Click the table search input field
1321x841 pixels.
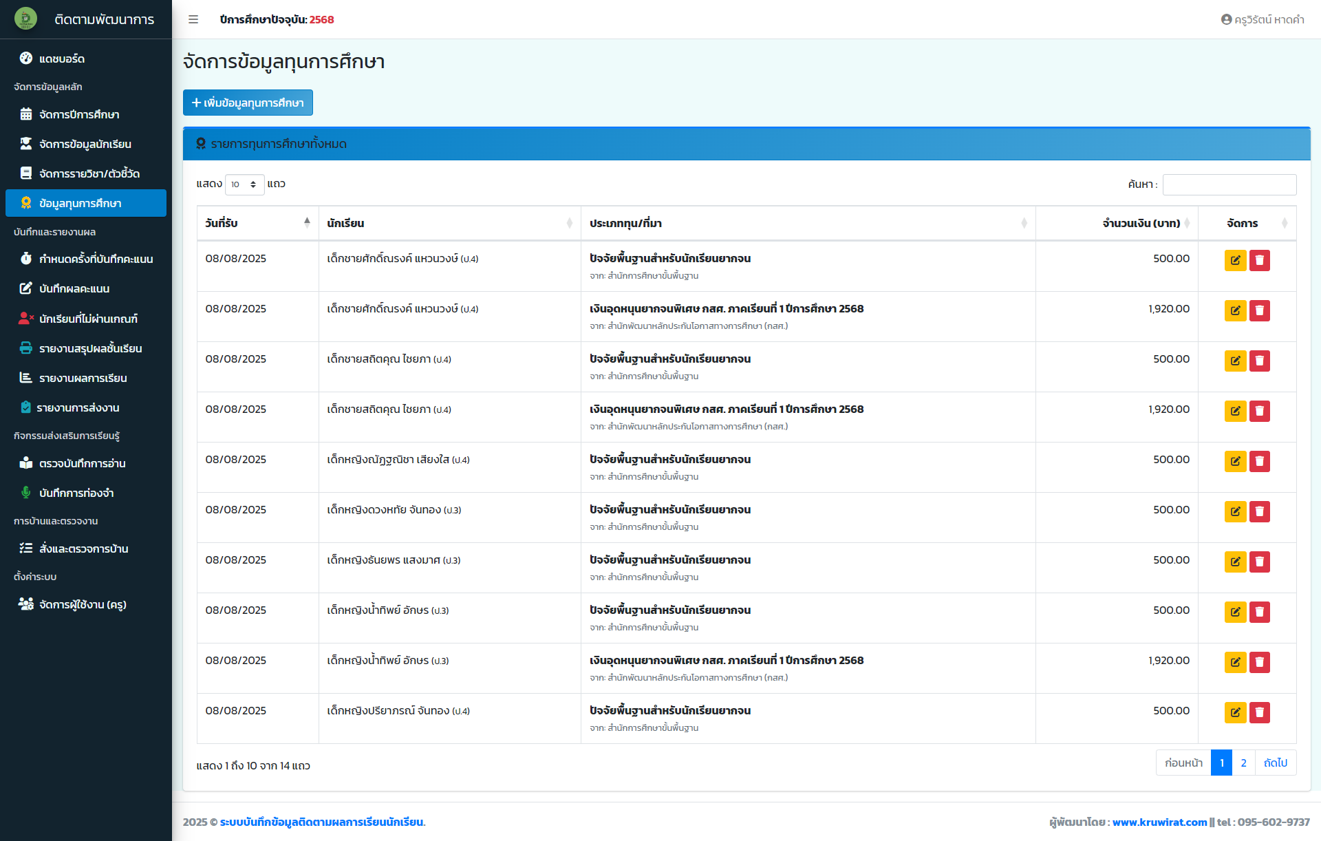click(1229, 184)
